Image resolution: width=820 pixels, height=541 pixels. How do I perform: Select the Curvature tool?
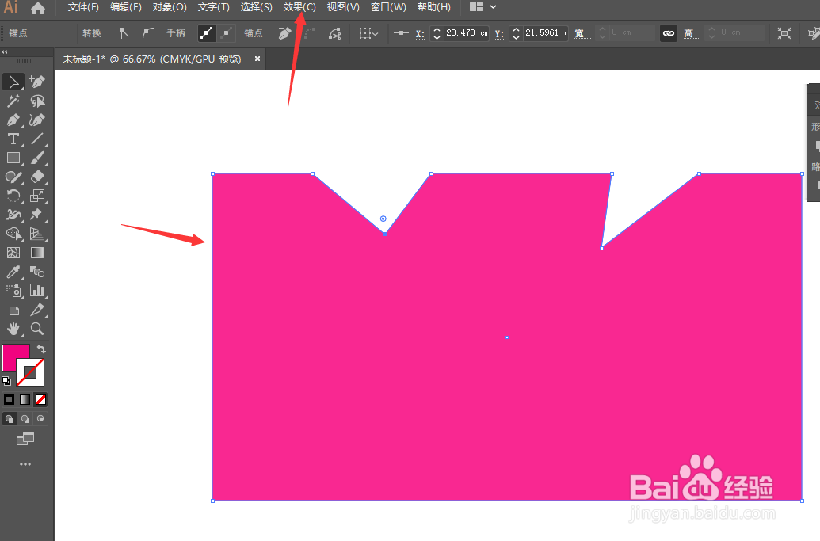(36, 120)
